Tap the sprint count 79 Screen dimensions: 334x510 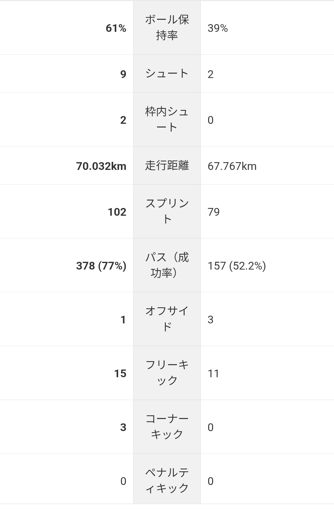pos(214,212)
